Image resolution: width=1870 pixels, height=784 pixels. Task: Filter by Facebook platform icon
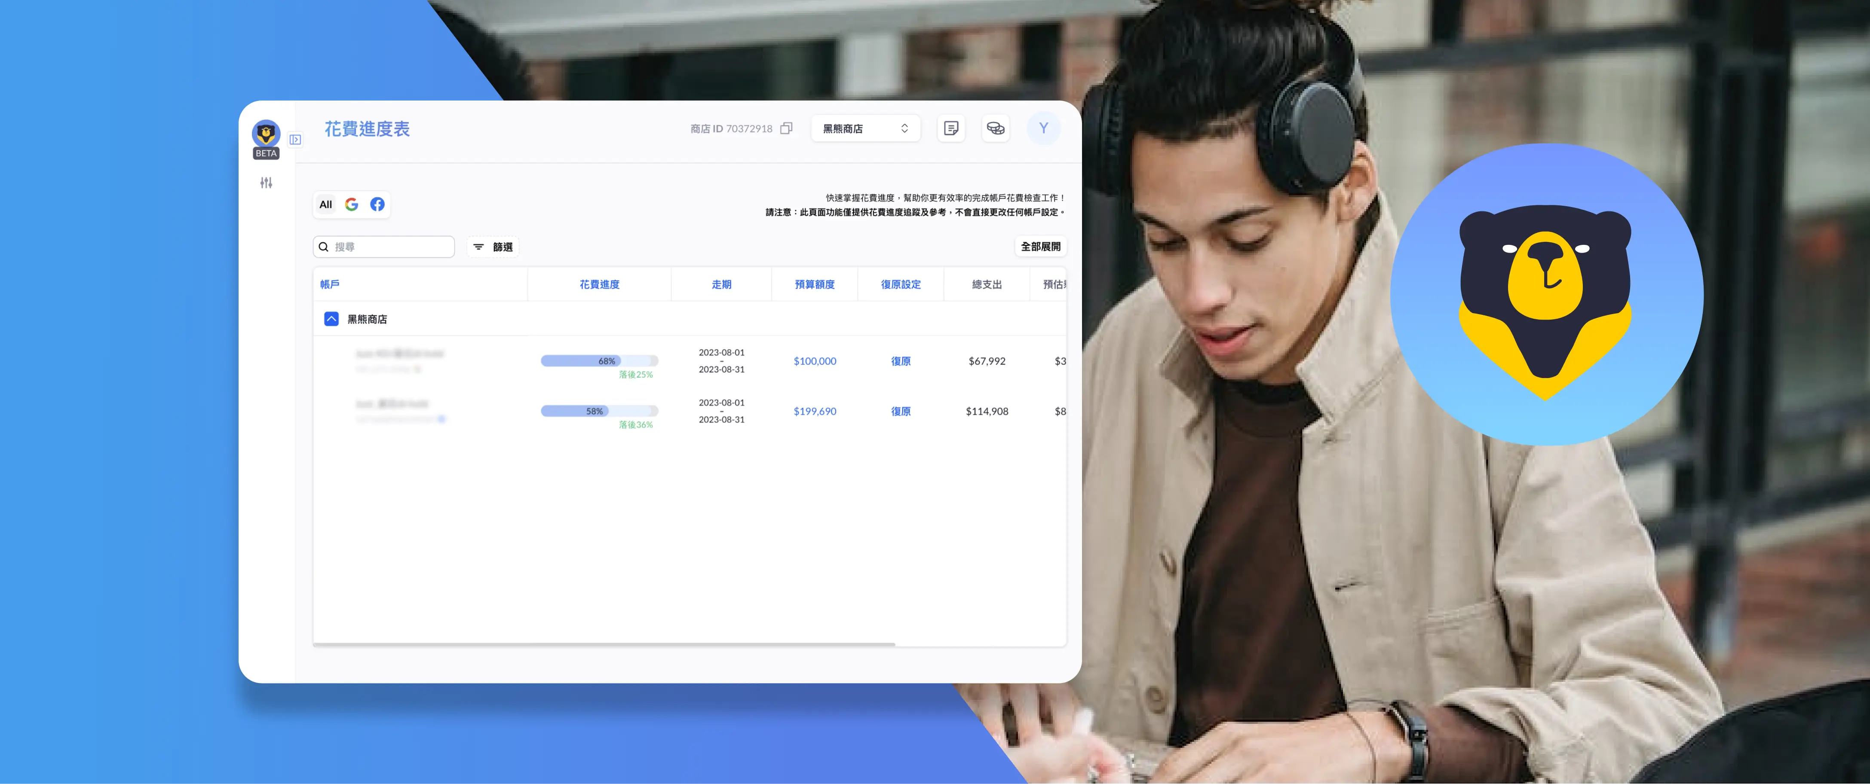[377, 204]
